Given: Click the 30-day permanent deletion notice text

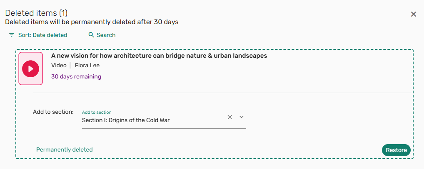Looking at the screenshot, I should click(x=92, y=22).
